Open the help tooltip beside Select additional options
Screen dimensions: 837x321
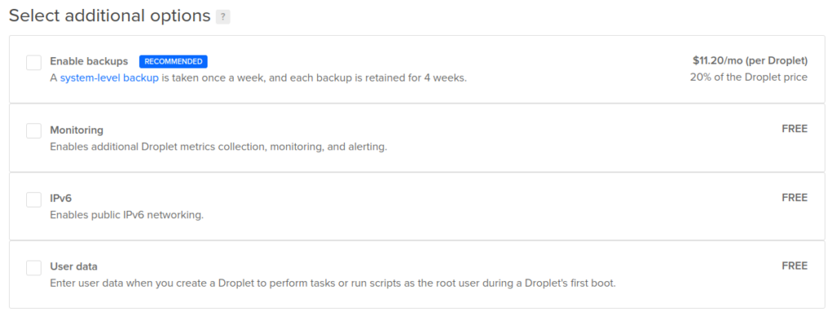click(222, 16)
